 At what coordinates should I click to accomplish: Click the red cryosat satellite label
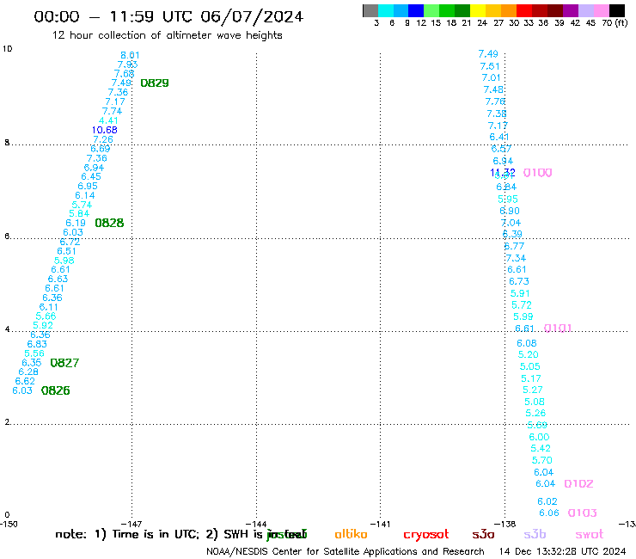pos(426,535)
